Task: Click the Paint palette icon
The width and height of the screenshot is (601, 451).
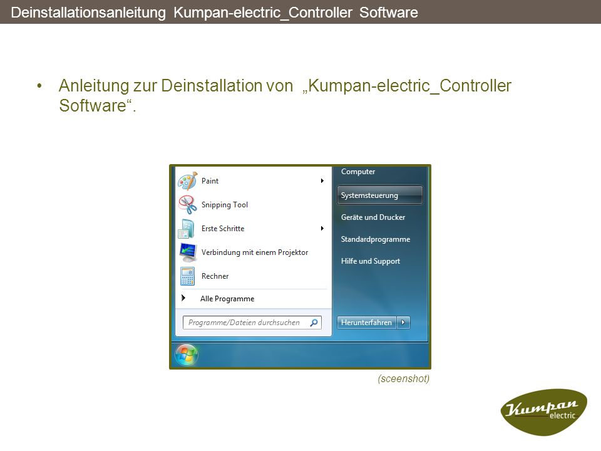Action: tap(187, 181)
